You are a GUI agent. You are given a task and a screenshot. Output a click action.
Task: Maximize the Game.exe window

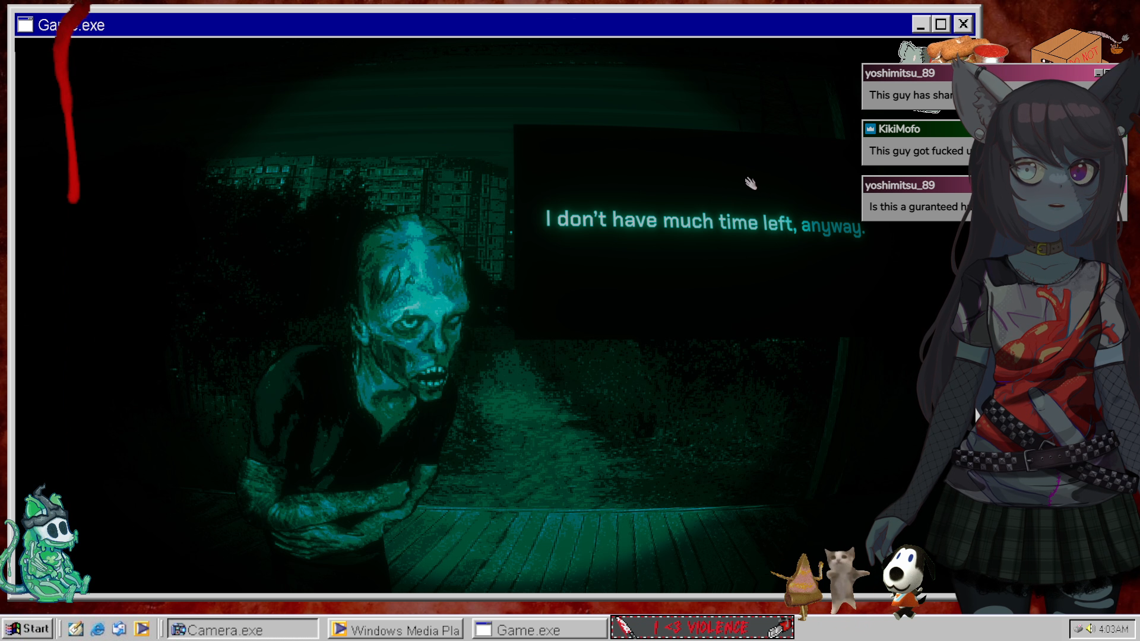[941, 24]
